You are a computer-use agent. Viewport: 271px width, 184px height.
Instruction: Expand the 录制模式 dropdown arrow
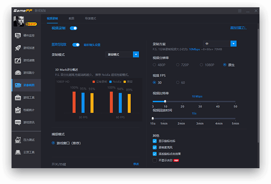click(x=136, y=55)
